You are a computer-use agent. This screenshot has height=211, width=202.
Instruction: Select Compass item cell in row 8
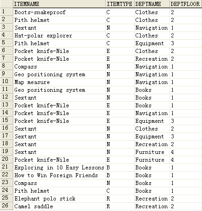60,67
